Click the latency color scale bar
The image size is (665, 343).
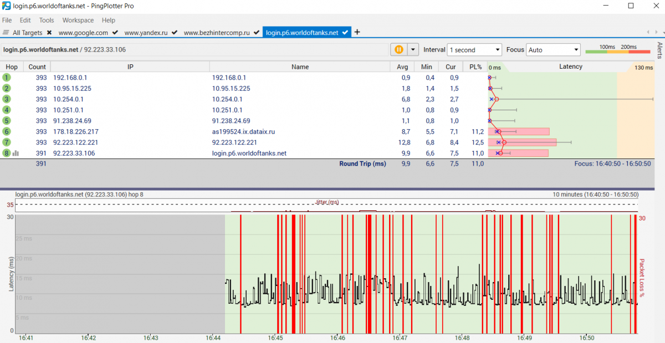click(617, 52)
